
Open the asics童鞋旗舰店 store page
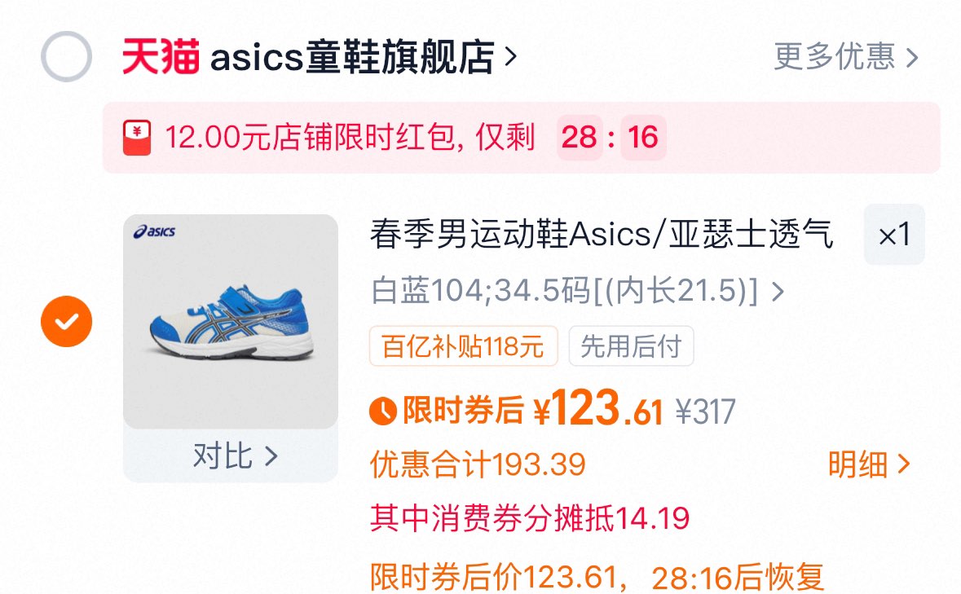[x=352, y=57]
